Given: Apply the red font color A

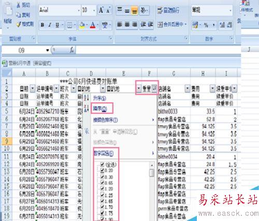Looking at the screenshot, I should pyautogui.click(x=93, y=25).
